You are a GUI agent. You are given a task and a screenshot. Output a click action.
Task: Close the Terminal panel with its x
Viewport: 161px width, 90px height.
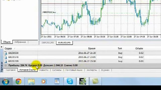(2, 47)
